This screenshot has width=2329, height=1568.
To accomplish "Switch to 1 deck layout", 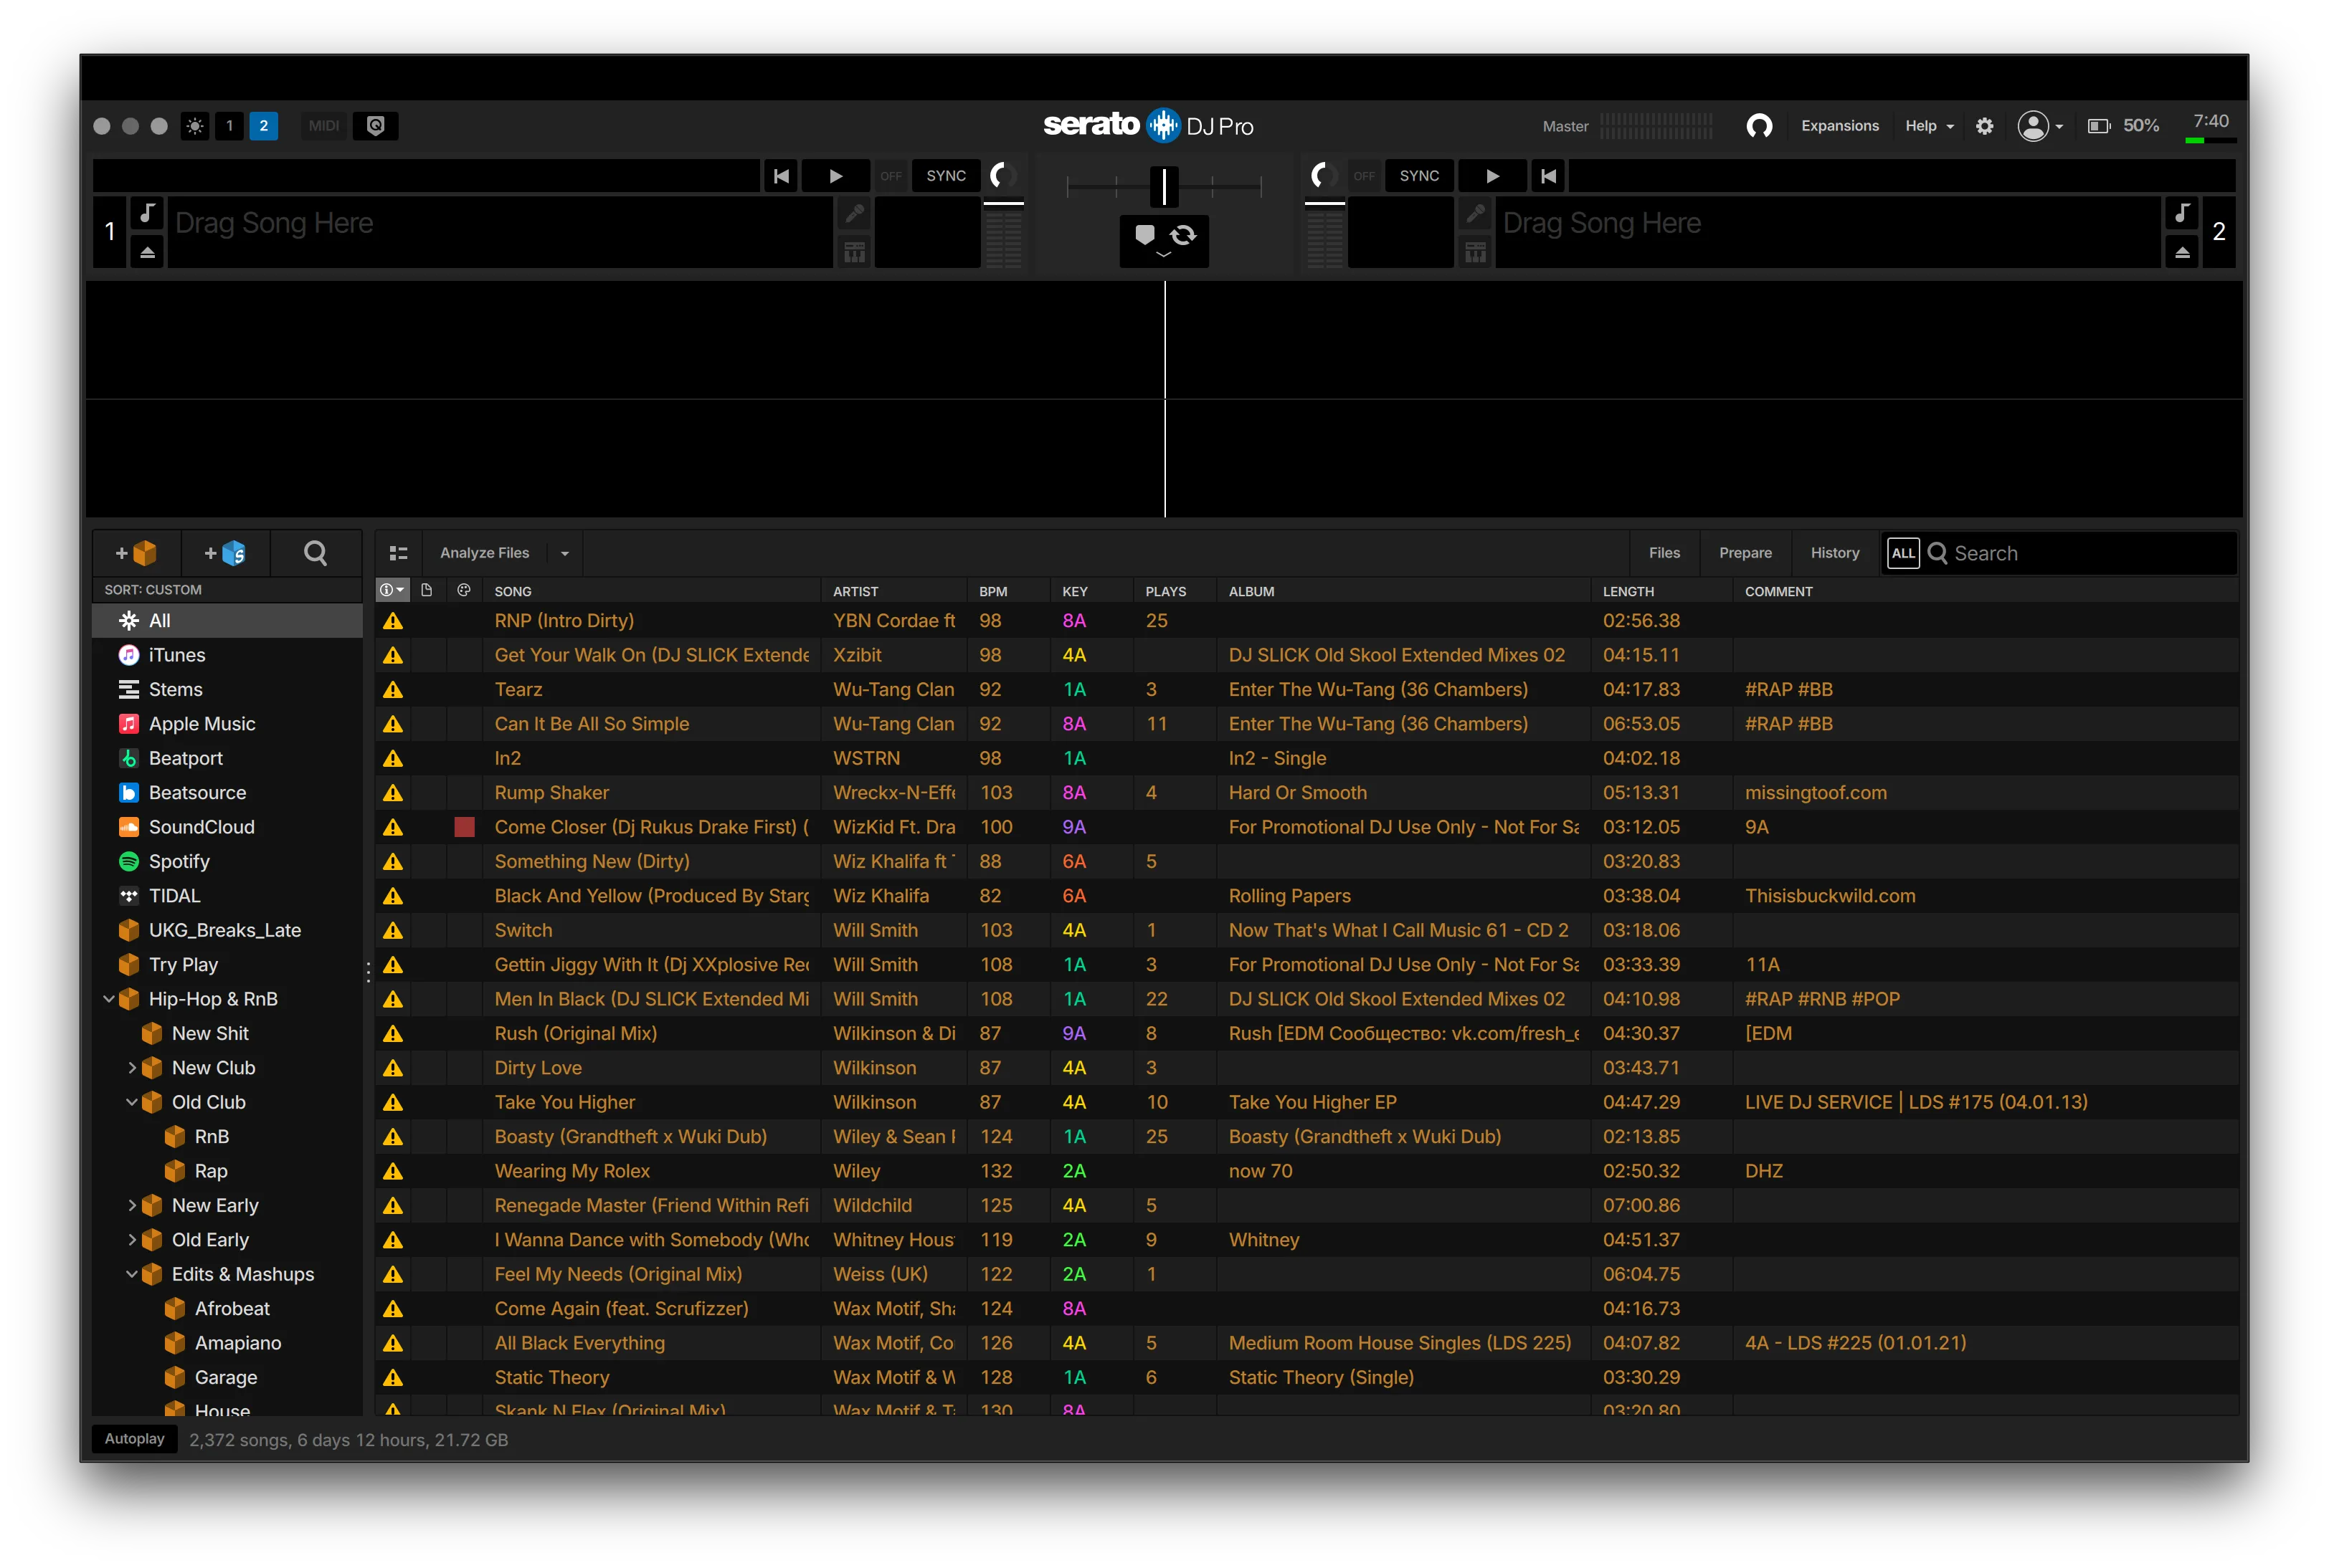I will click(229, 126).
